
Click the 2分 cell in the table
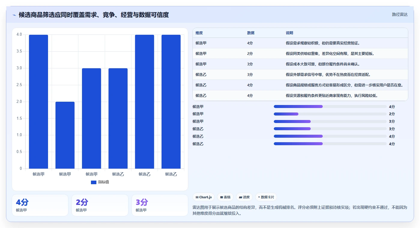[250, 53]
